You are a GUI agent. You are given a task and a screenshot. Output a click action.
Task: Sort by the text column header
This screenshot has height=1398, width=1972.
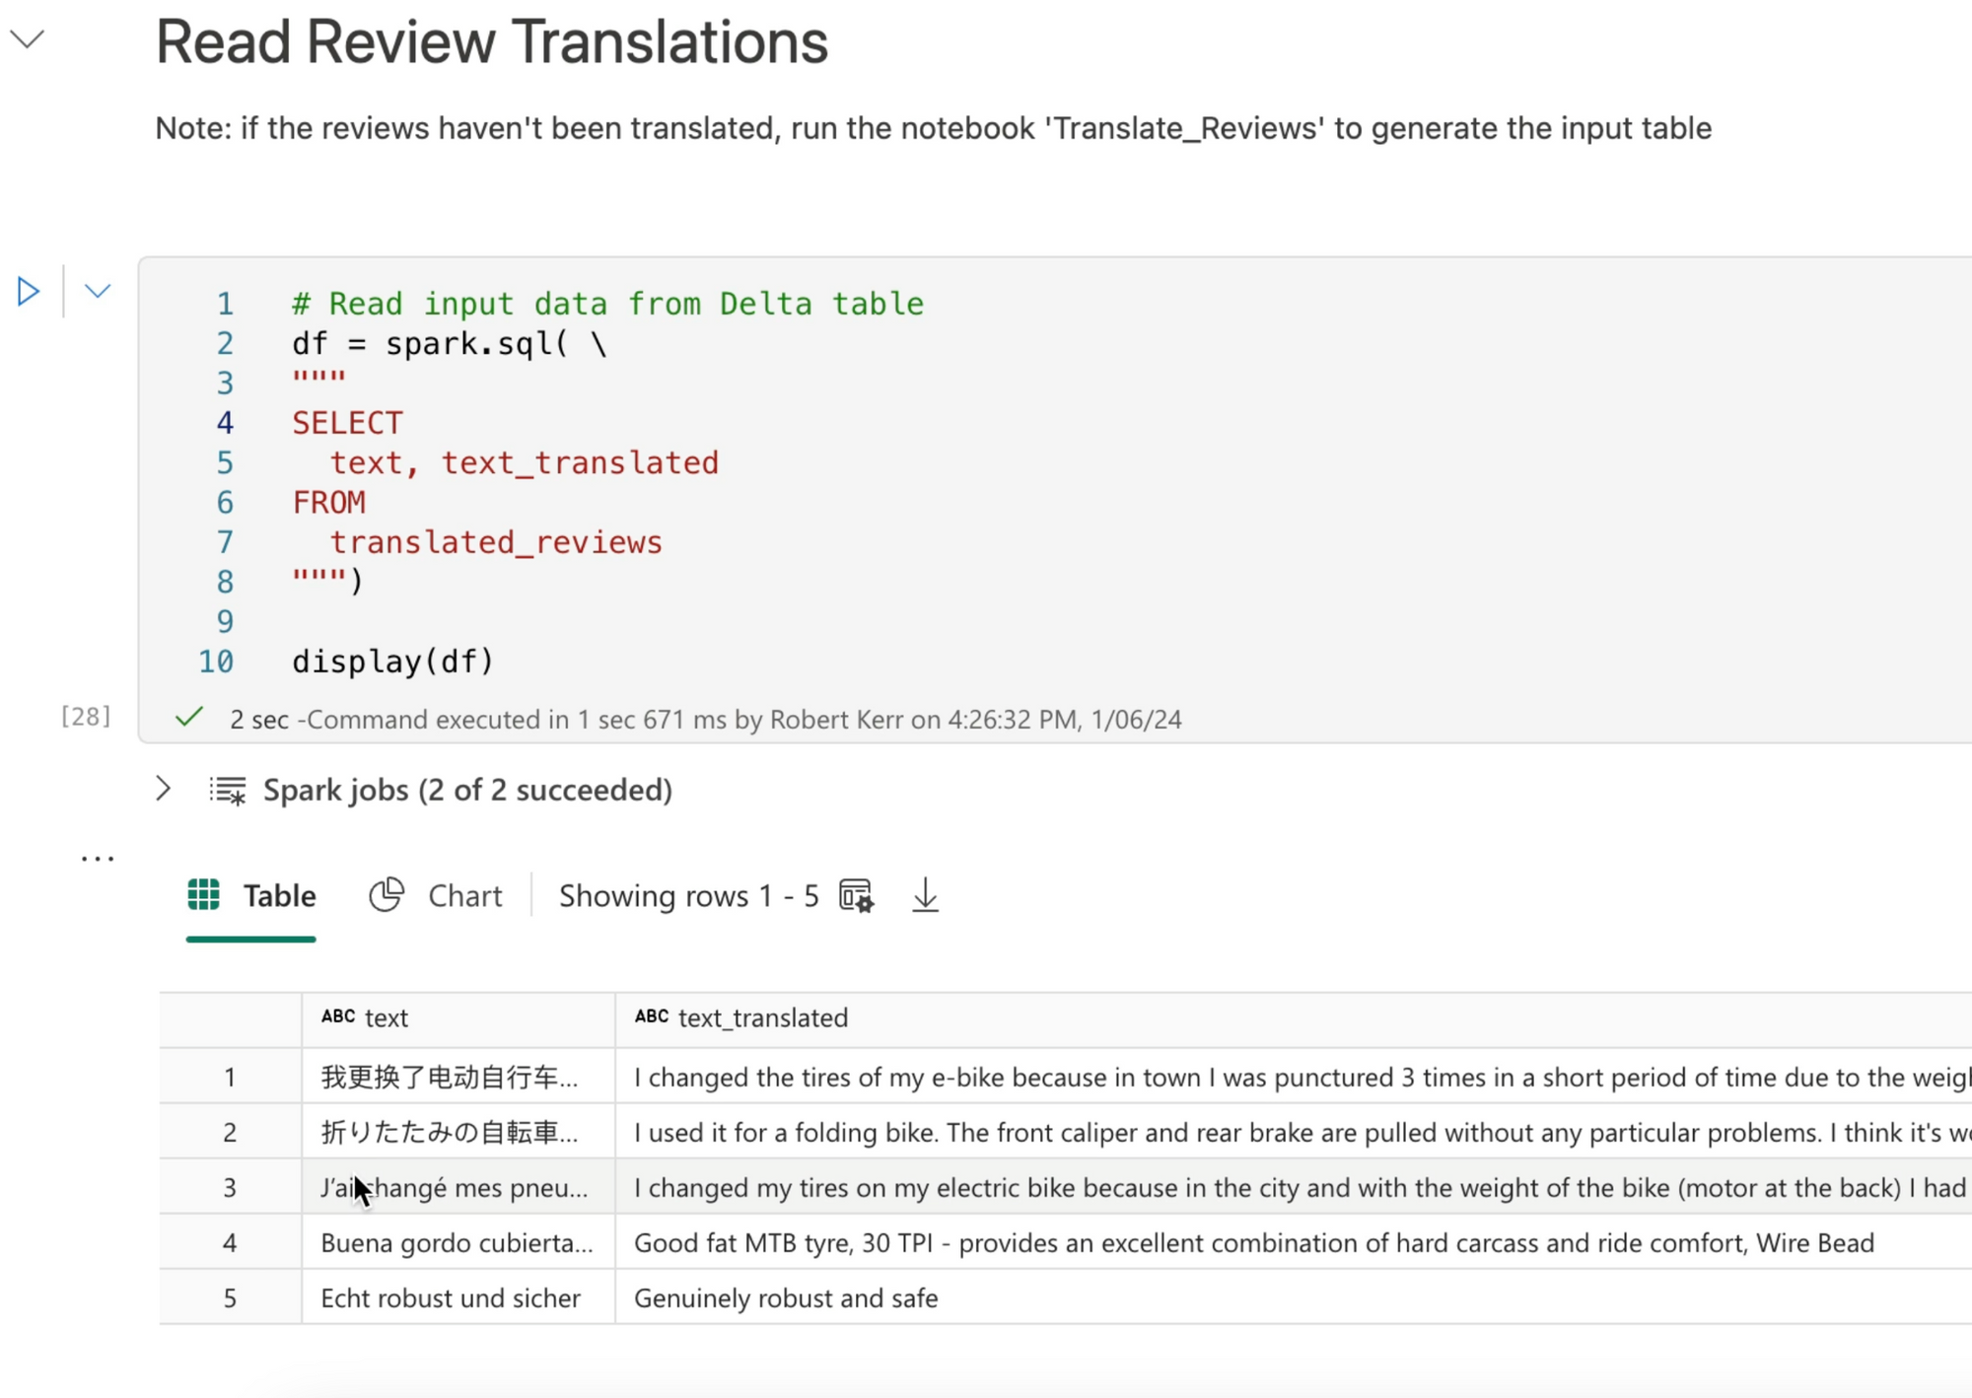[386, 1017]
